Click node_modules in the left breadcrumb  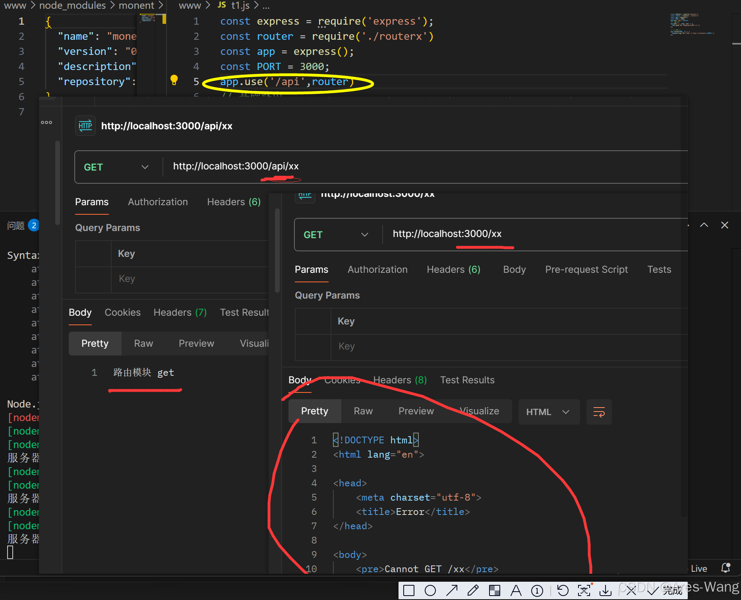point(72,6)
